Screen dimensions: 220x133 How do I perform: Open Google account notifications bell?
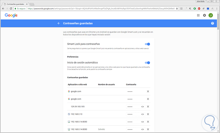[x=205, y=15]
